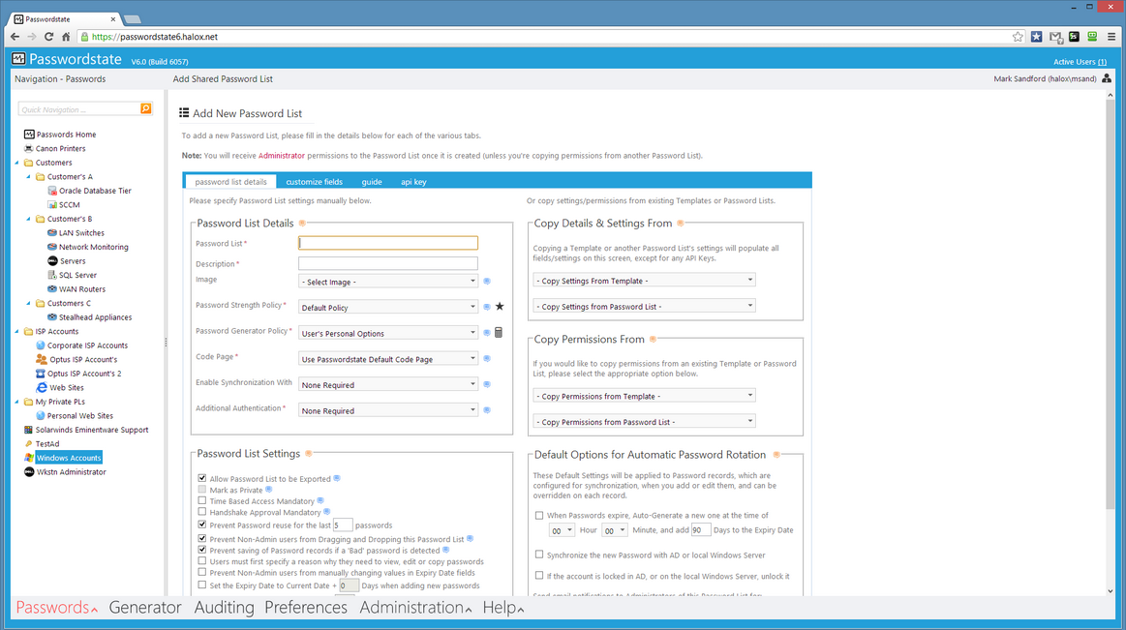Open the Code Page dropdown
This screenshot has width=1126, height=630.
coord(388,359)
